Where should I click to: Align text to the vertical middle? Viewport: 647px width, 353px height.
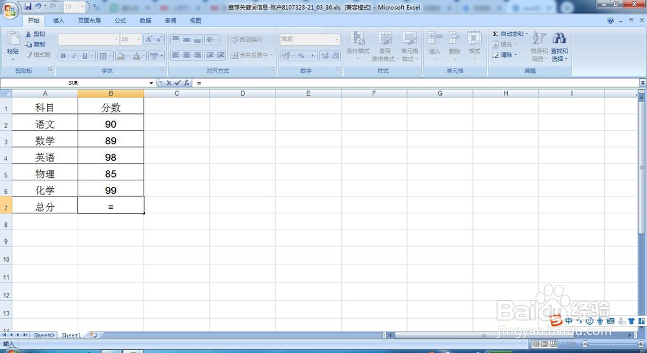pos(186,39)
